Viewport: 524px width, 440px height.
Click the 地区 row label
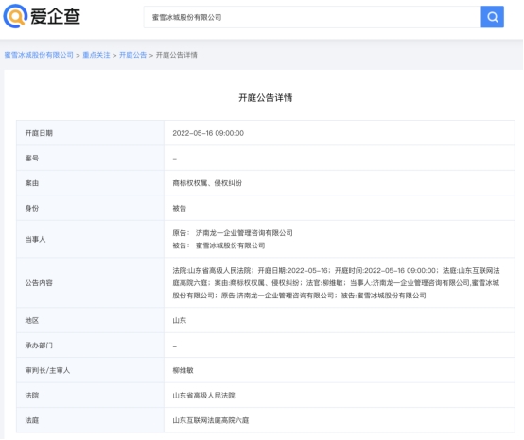[x=32, y=321]
